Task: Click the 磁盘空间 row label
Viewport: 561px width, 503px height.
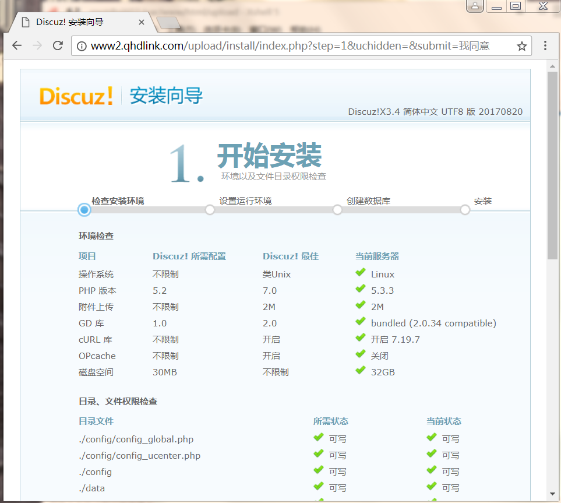Action: pos(96,372)
